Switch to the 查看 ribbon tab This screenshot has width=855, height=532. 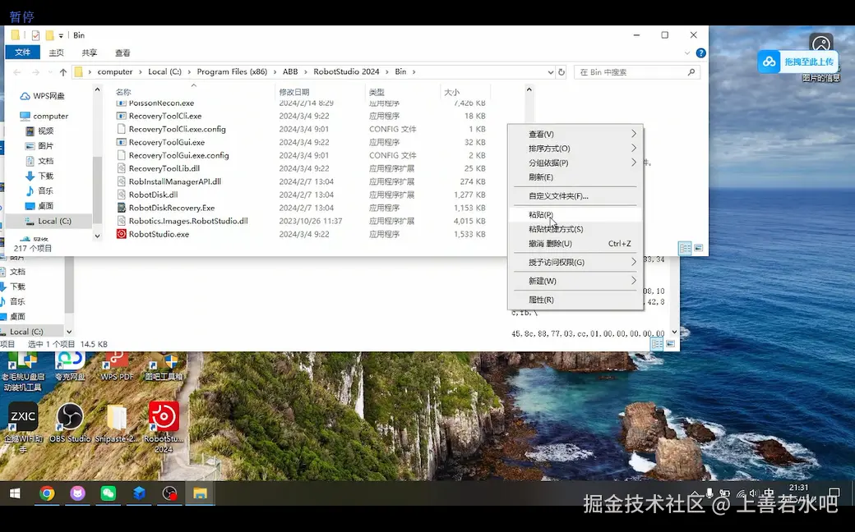pos(121,52)
